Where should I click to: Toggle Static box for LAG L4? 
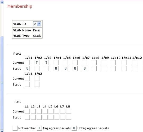[x=45, y=117]
